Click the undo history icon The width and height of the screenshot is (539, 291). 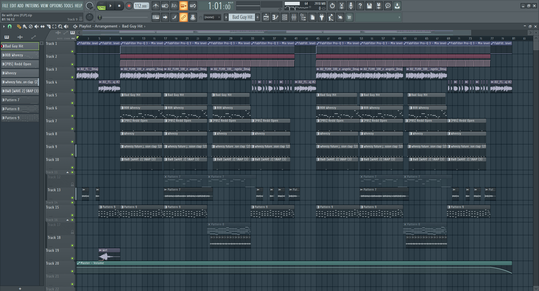(332, 6)
